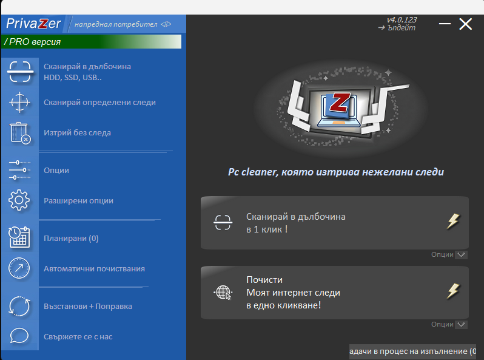484x360 pixels.
Task: Click the PrivaZer logo
Action: tap(33, 24)
